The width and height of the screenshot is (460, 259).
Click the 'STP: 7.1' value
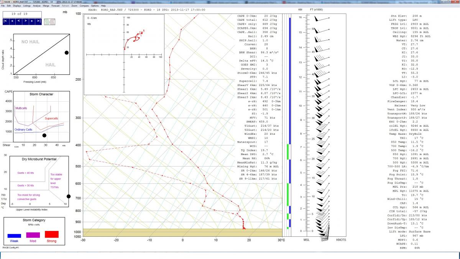pos(260,77)
